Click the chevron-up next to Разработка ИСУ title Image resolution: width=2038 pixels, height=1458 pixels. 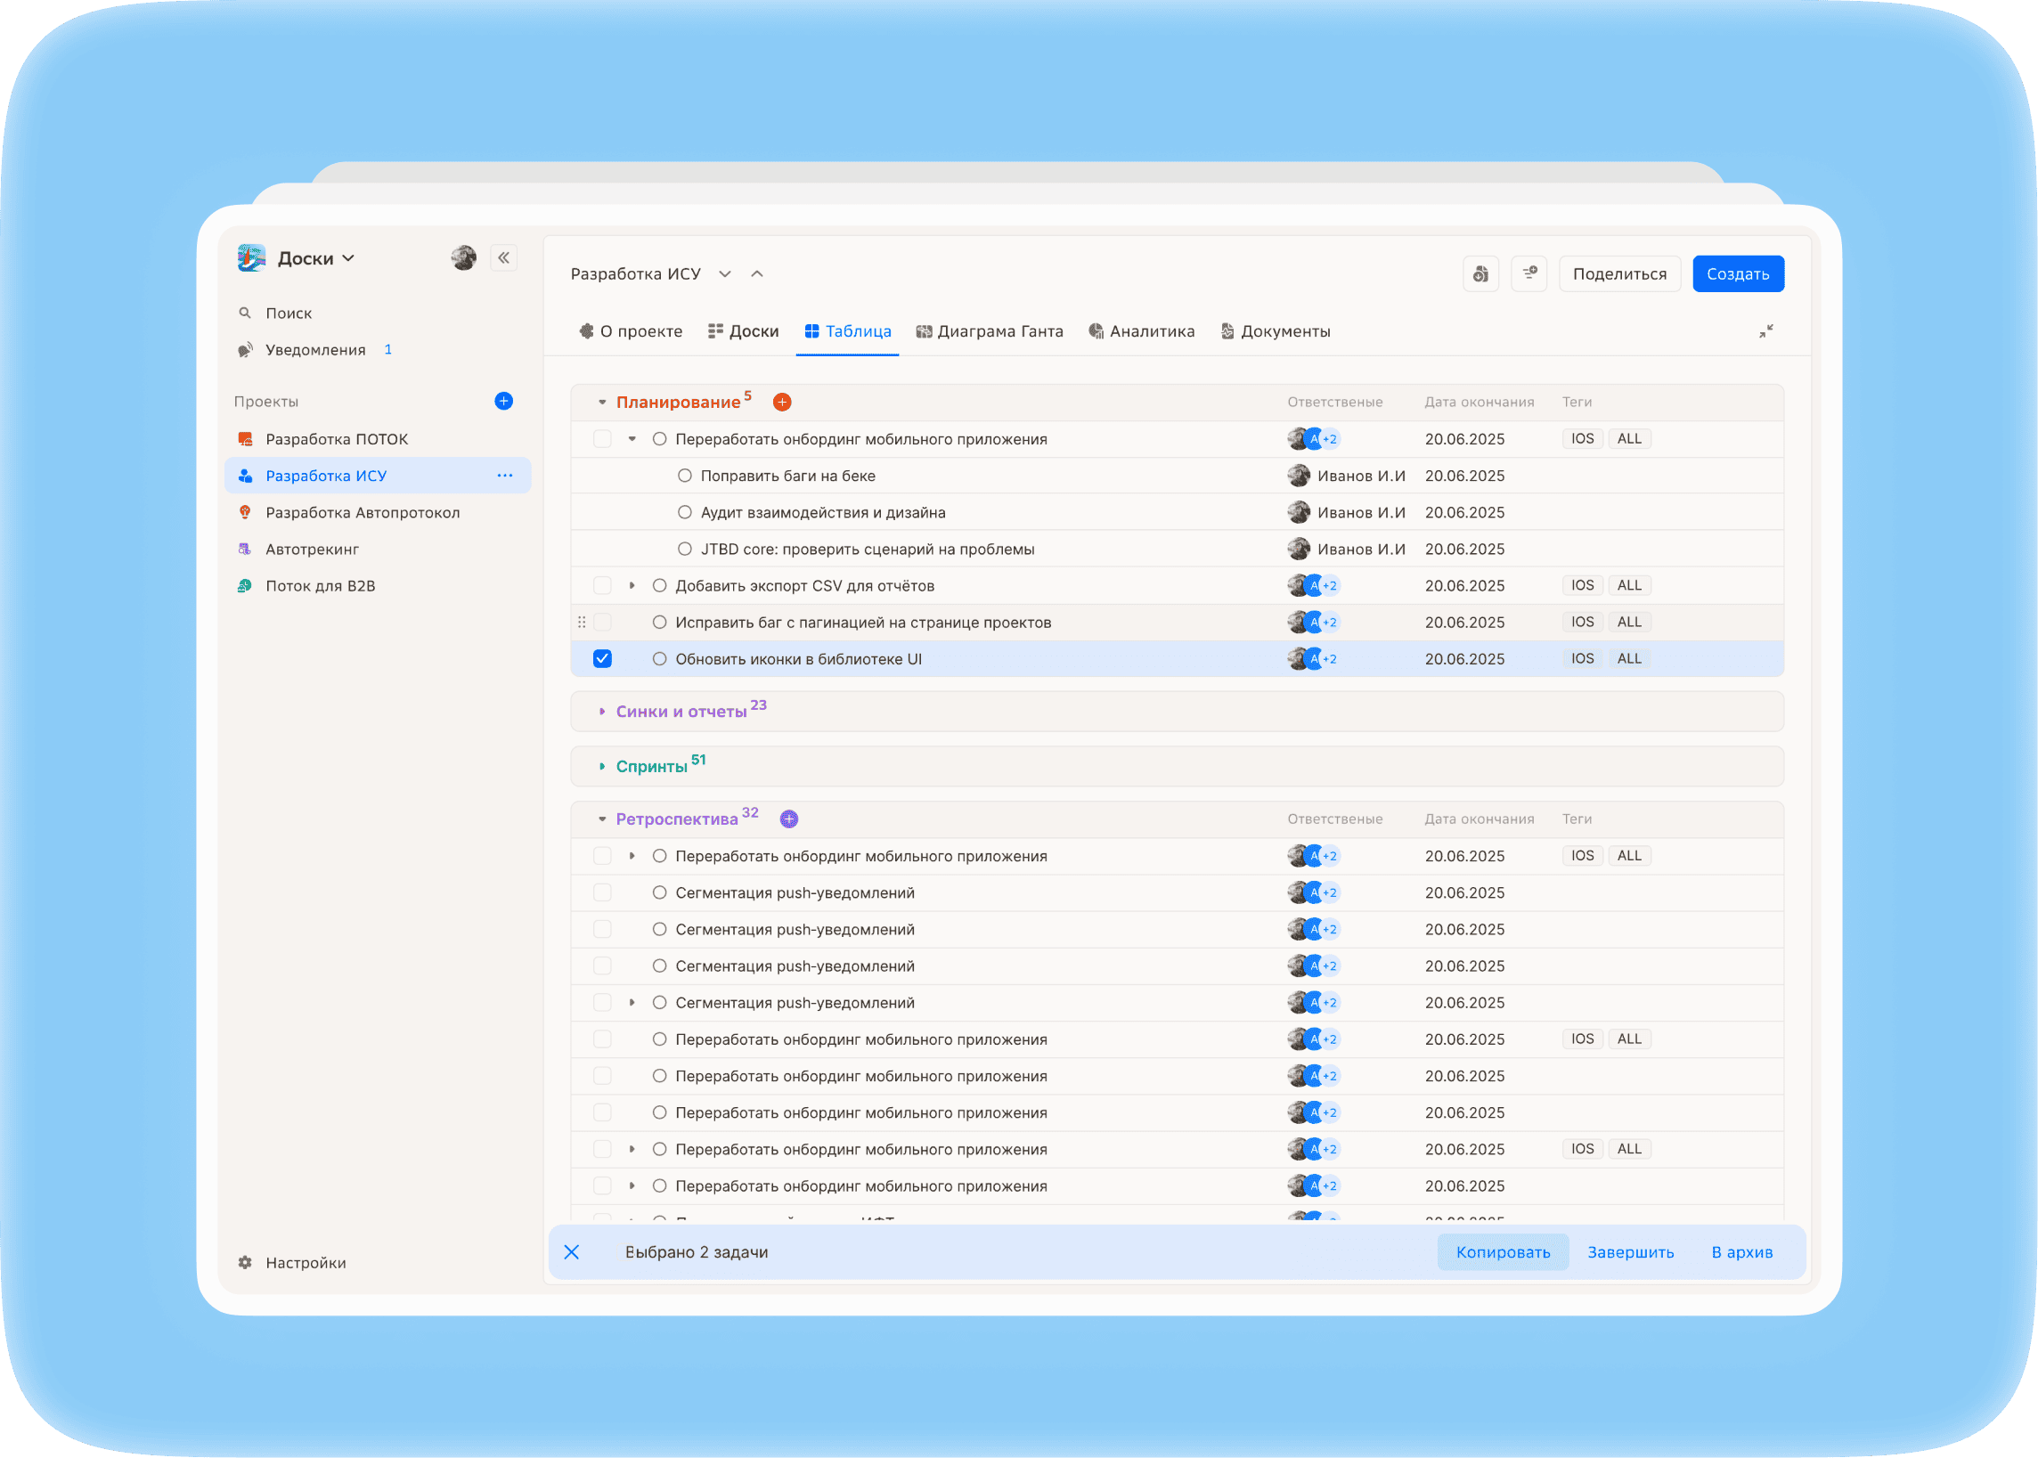[x=757, y=273]
